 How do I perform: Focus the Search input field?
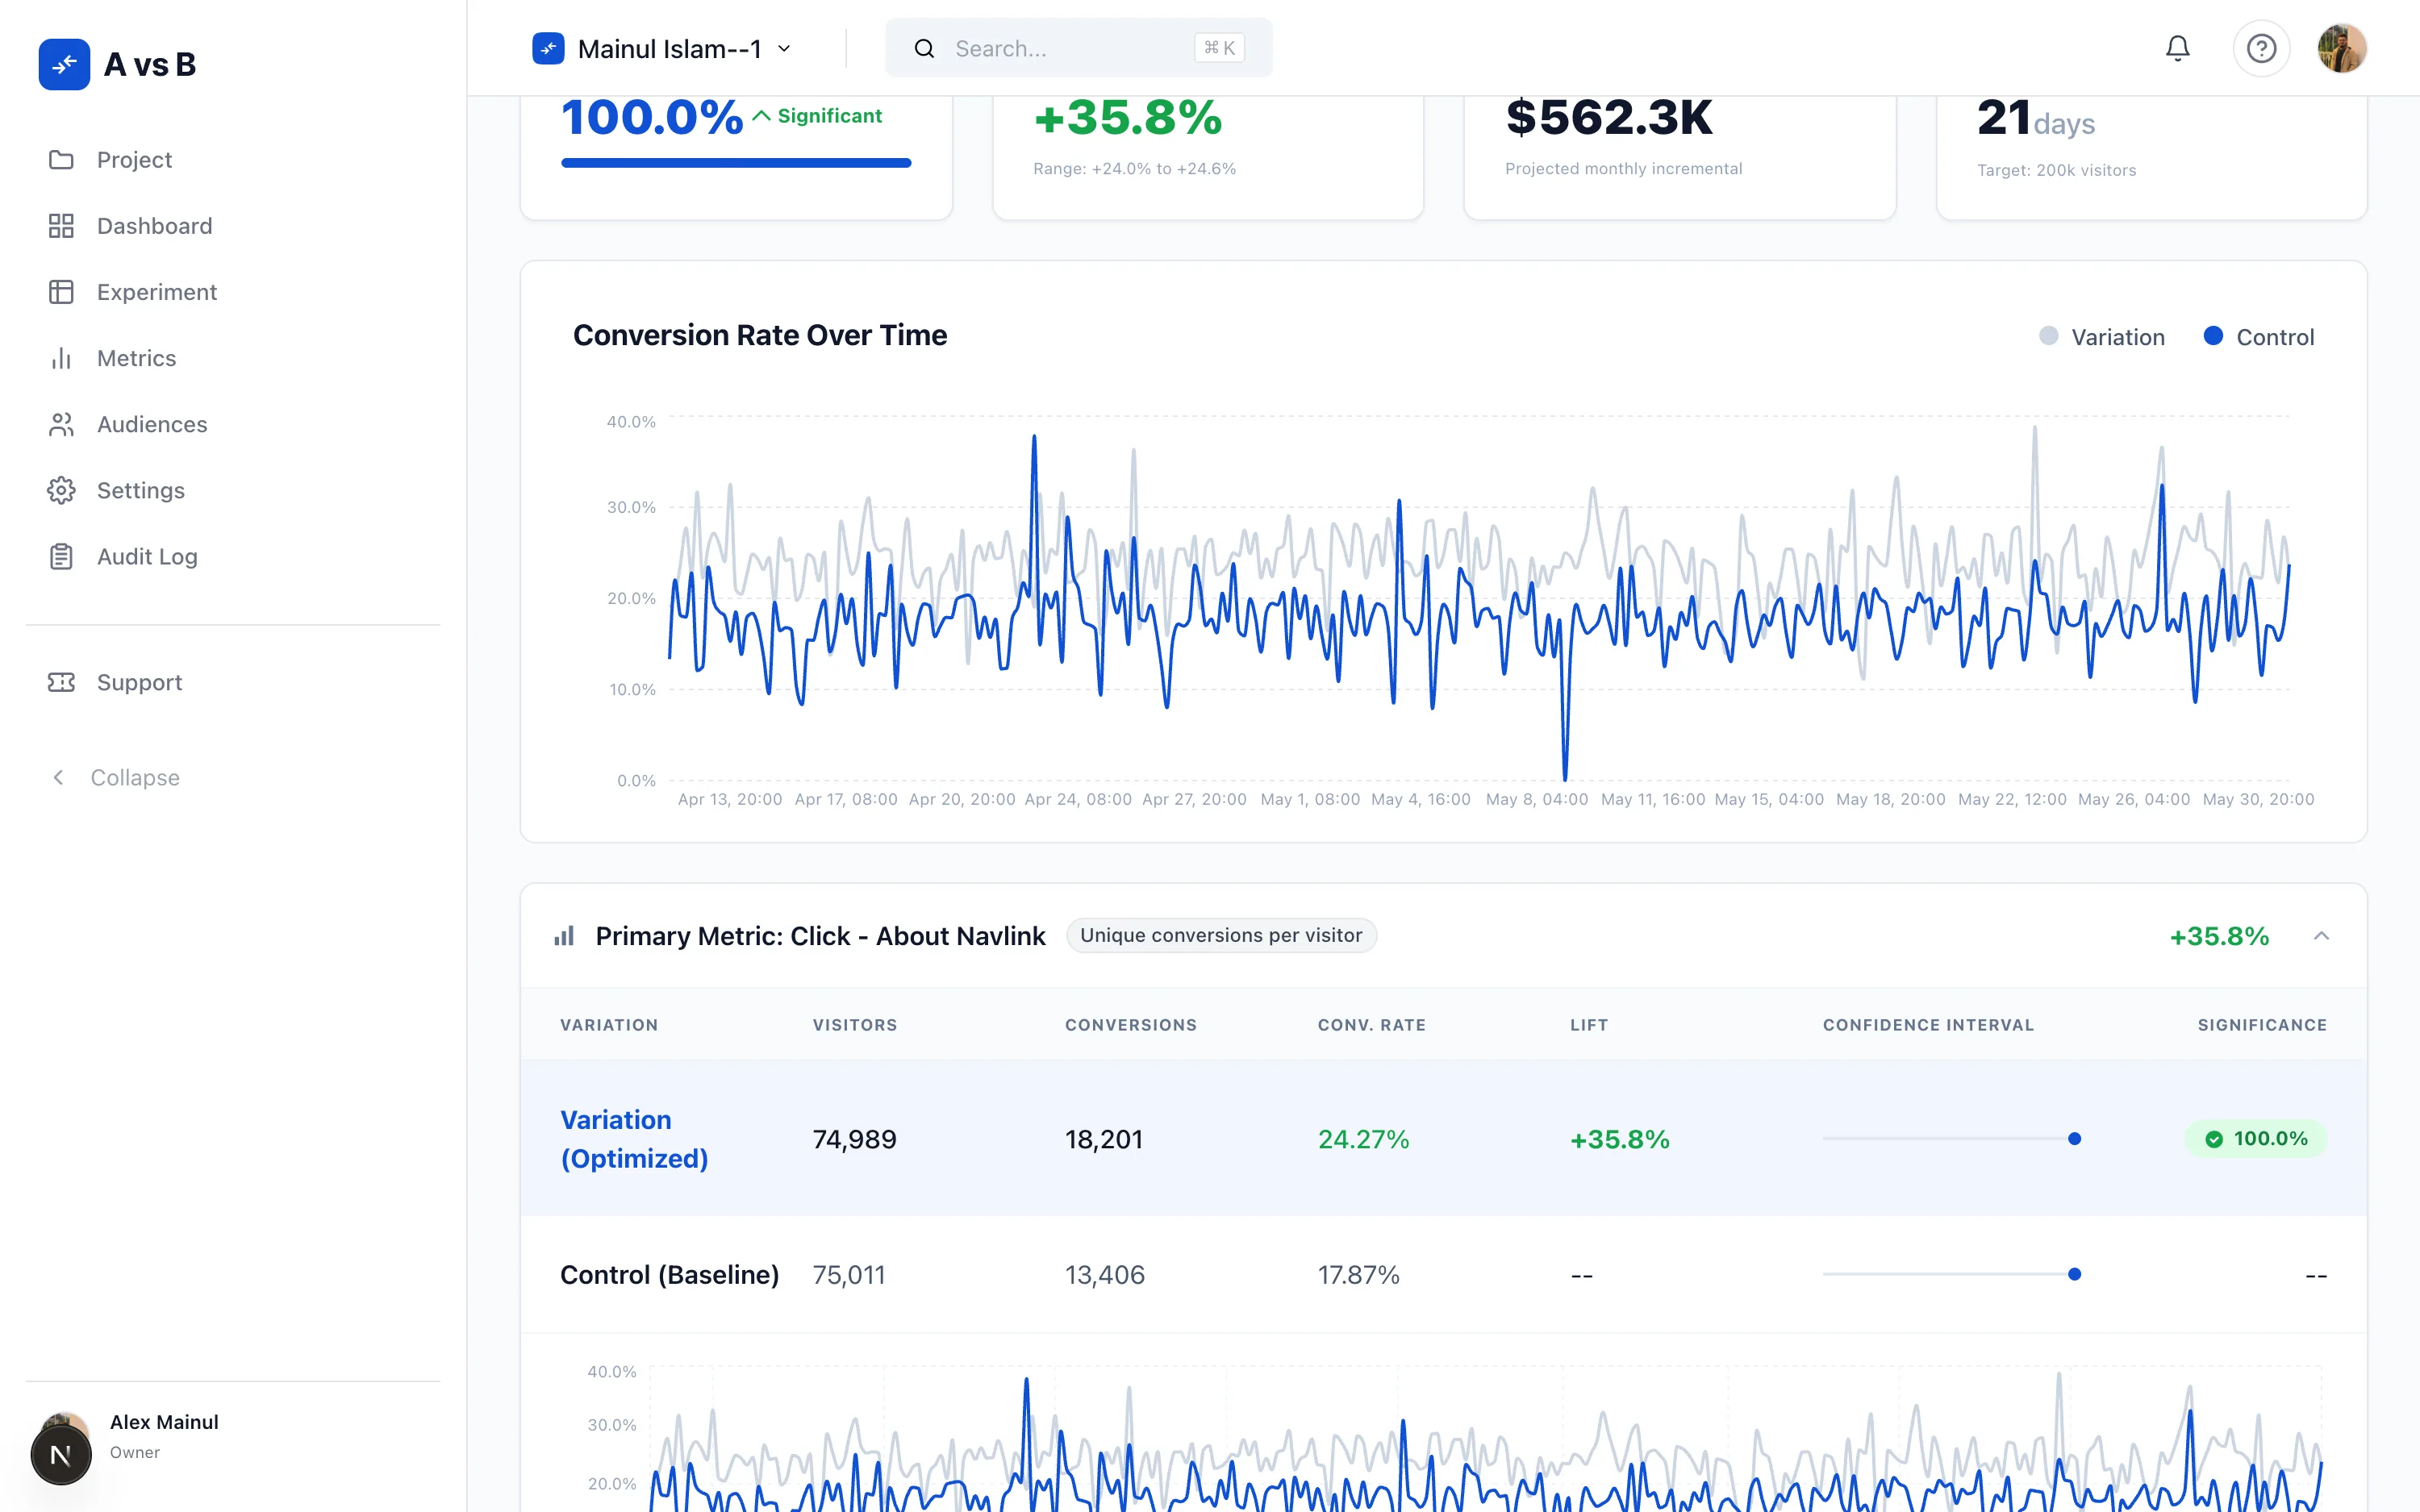1078,48
